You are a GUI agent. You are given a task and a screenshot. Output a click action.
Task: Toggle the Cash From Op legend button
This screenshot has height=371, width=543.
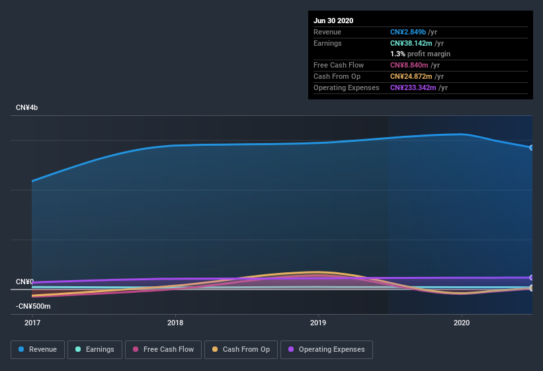[x=241, y=350]
